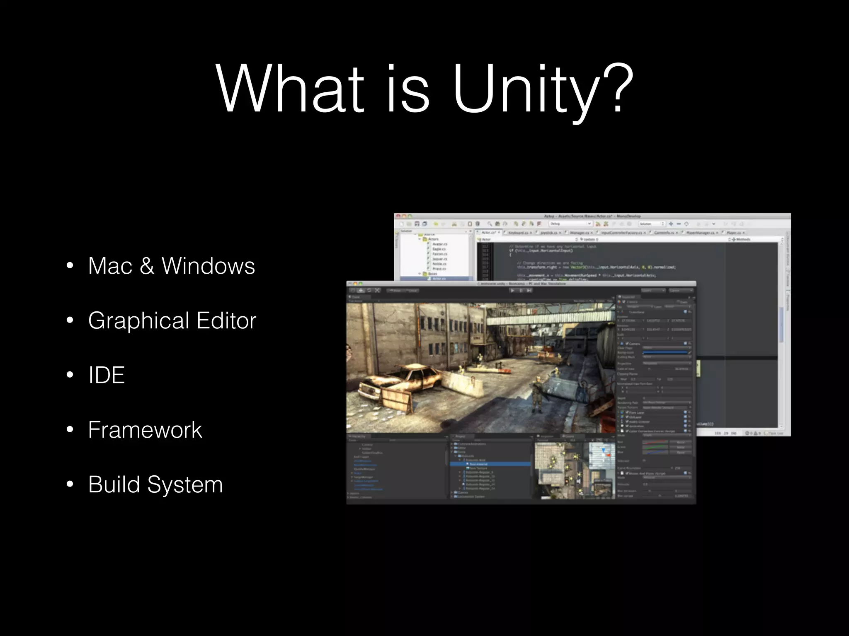Click the New File icon in MonoDevelop toolbar
This screenshot has height=636, width=849.
[402, 224]
